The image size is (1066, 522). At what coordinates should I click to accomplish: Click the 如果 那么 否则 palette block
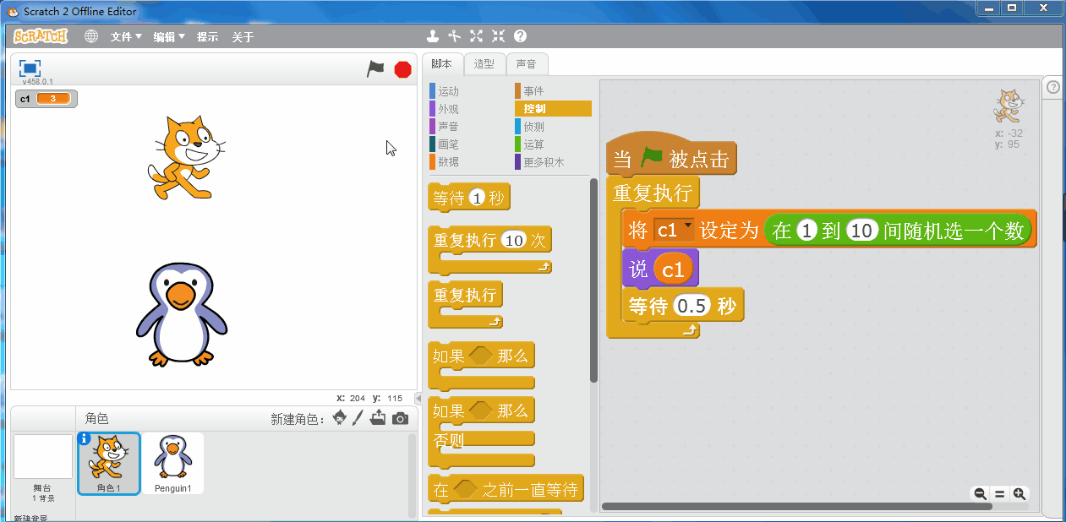(x=481, y=432)
